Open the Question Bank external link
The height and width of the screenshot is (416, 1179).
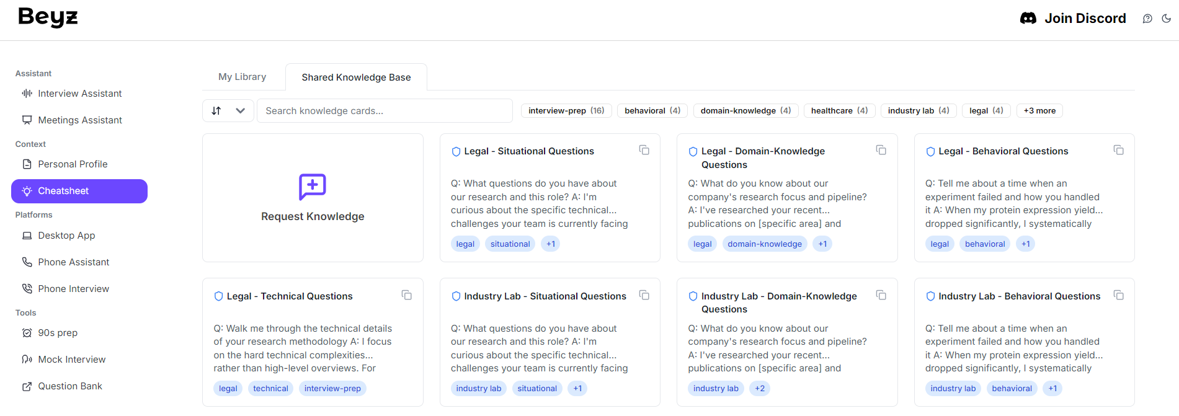[70, 386]
